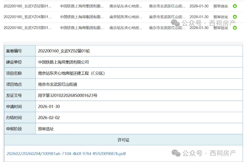Click the 许可证 section header

[123, 140]
